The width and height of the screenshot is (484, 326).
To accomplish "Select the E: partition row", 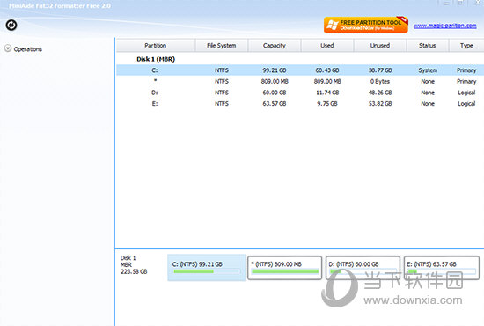I will click(x=300, y=103).
